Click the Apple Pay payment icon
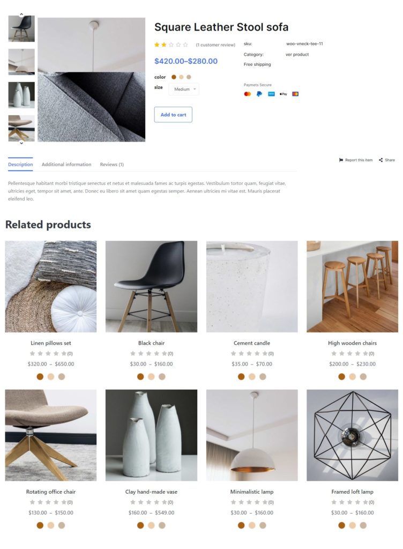Image resolution: width=403 pixels, height=549 pixels. click(283, 94)
